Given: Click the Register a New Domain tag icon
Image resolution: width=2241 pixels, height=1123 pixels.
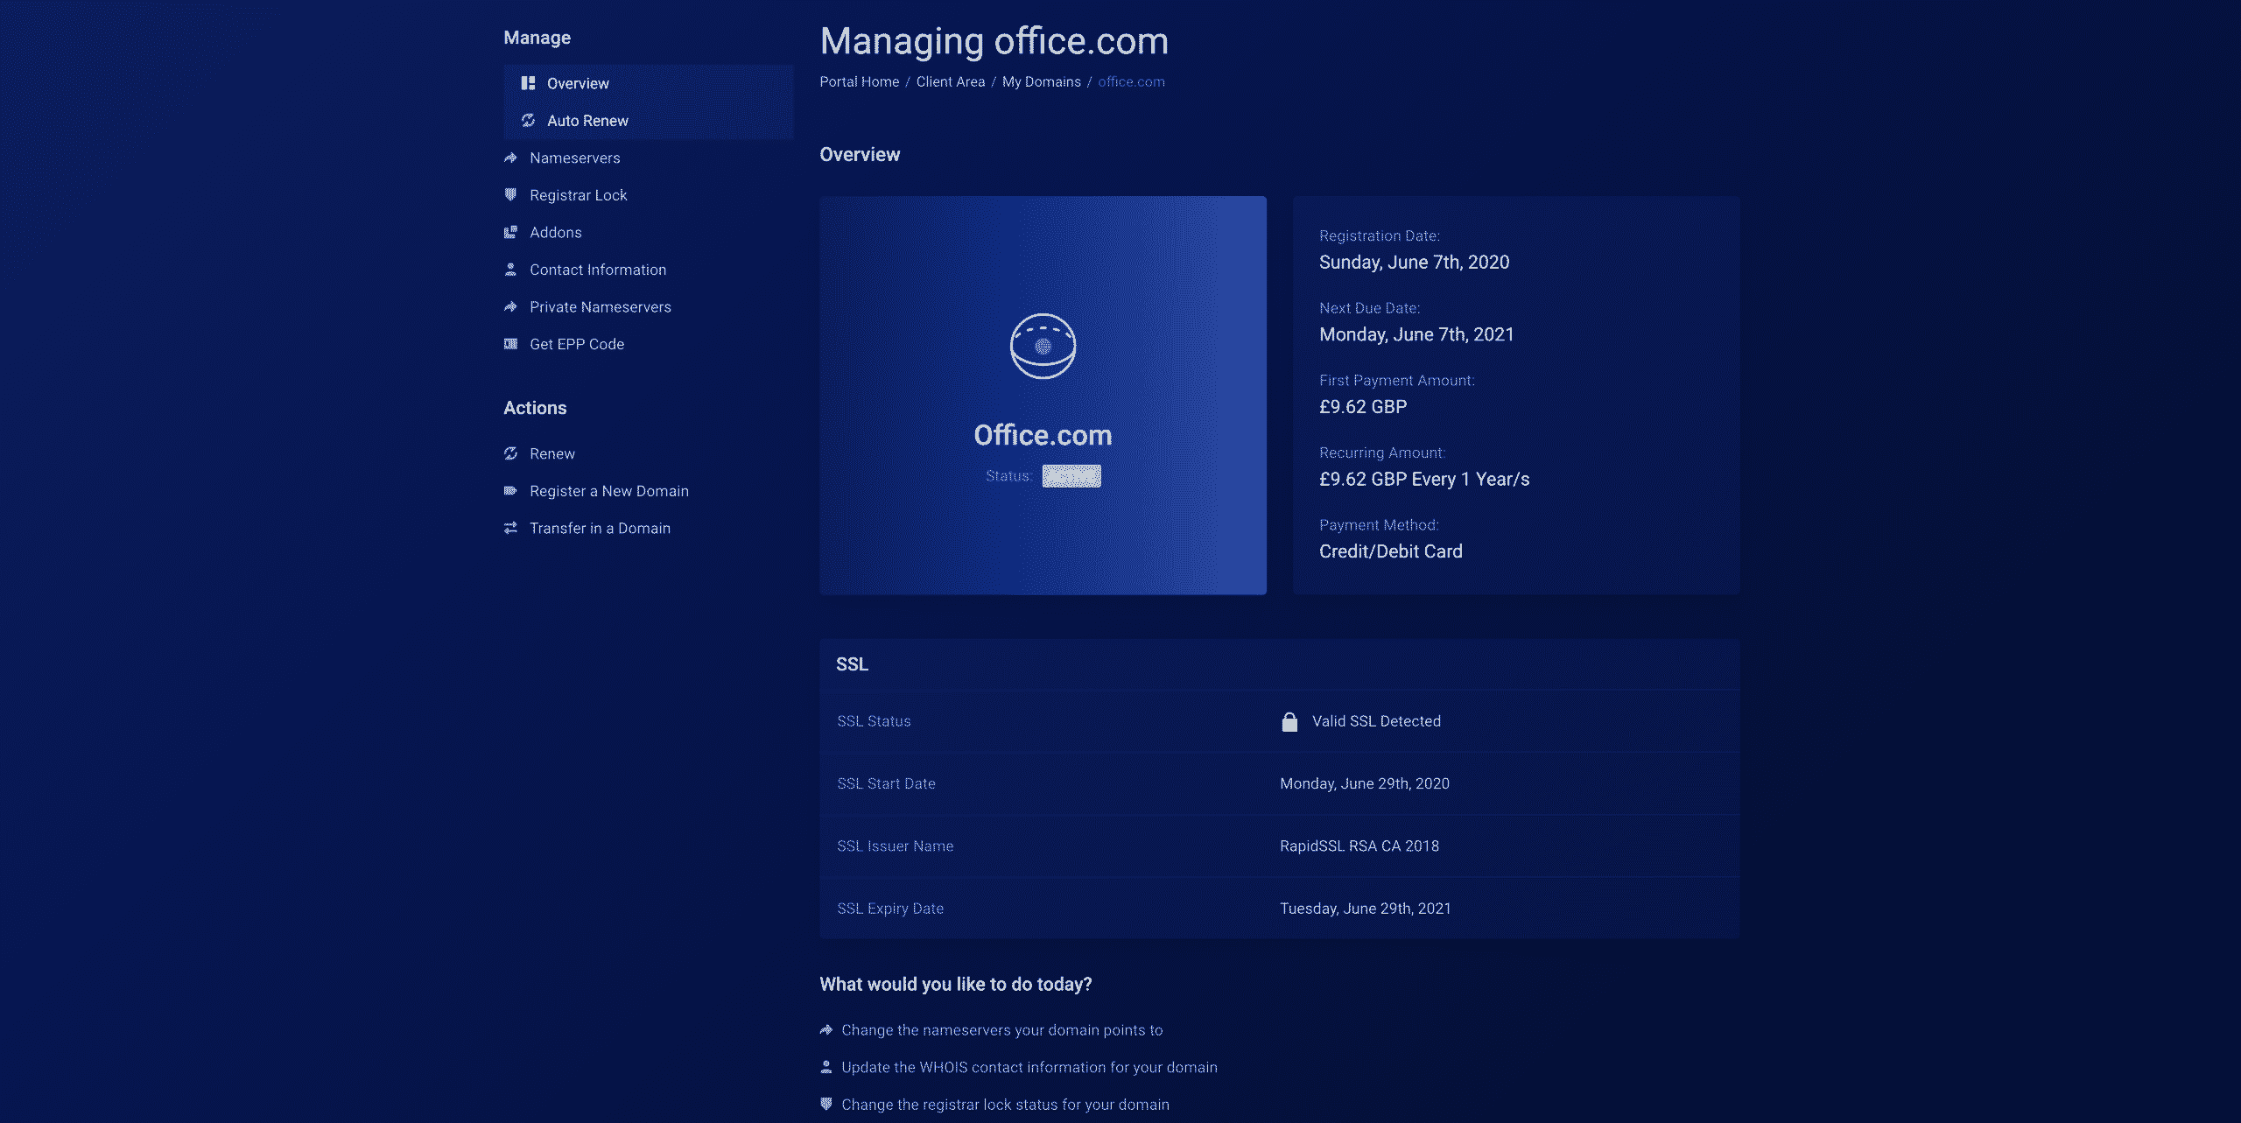Looking at the screenshot, I should [x=510, y=490].
